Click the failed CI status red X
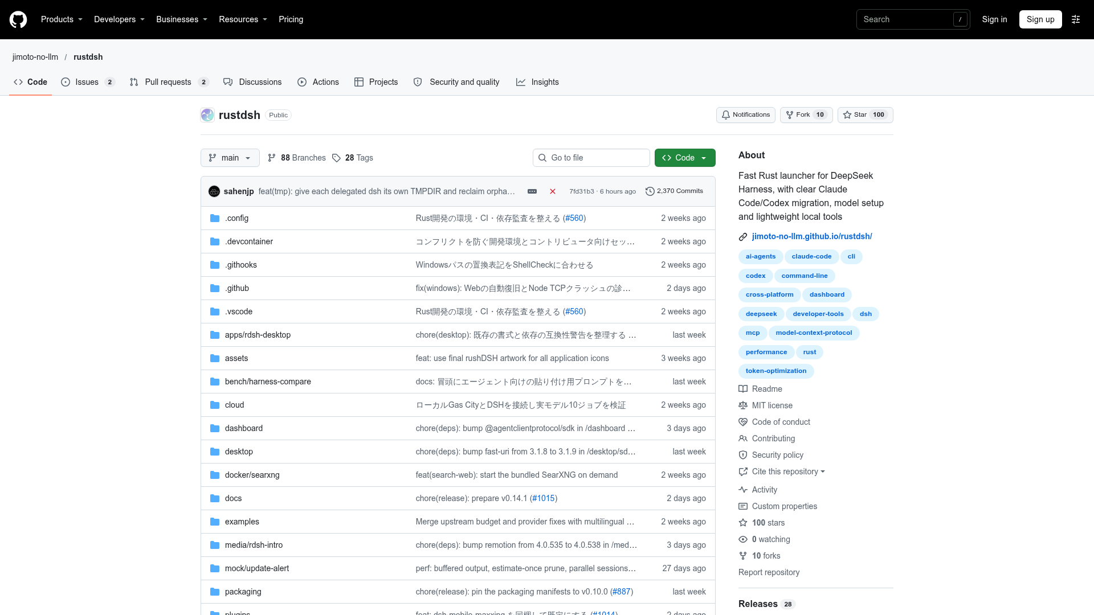The image size is (1094, 615). [553, 191]
